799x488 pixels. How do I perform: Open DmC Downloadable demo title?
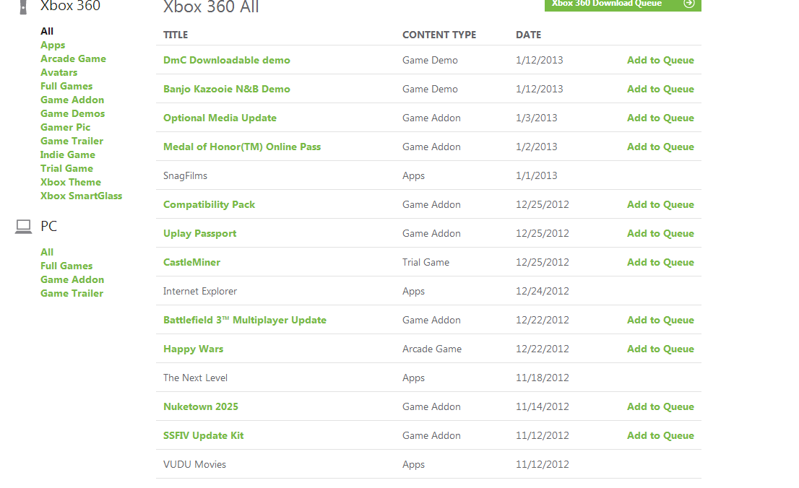227,60
